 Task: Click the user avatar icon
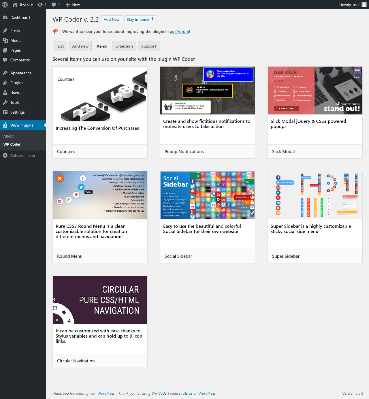tap(364, 5)
